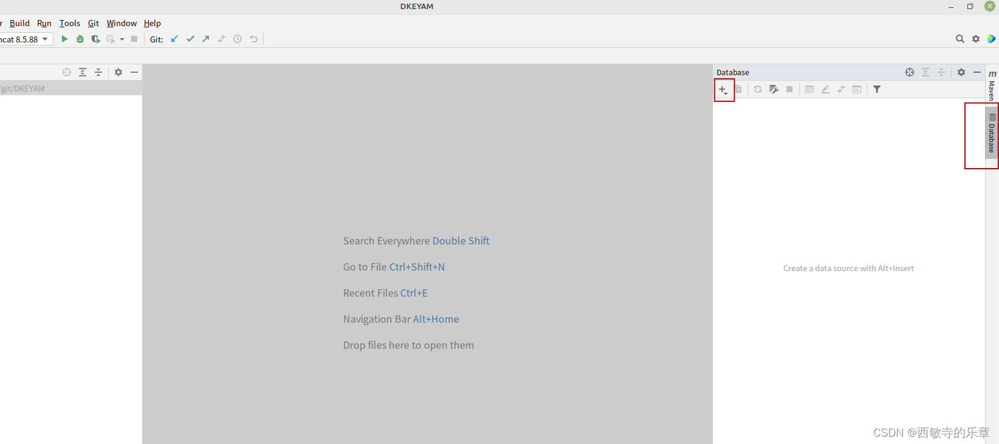999x444 pixels.
Task: Click 'Drop files here to open them' text
Action: [408, 345]
